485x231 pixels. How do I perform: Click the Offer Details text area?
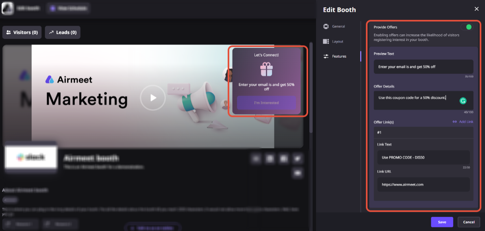pos(424,100)
